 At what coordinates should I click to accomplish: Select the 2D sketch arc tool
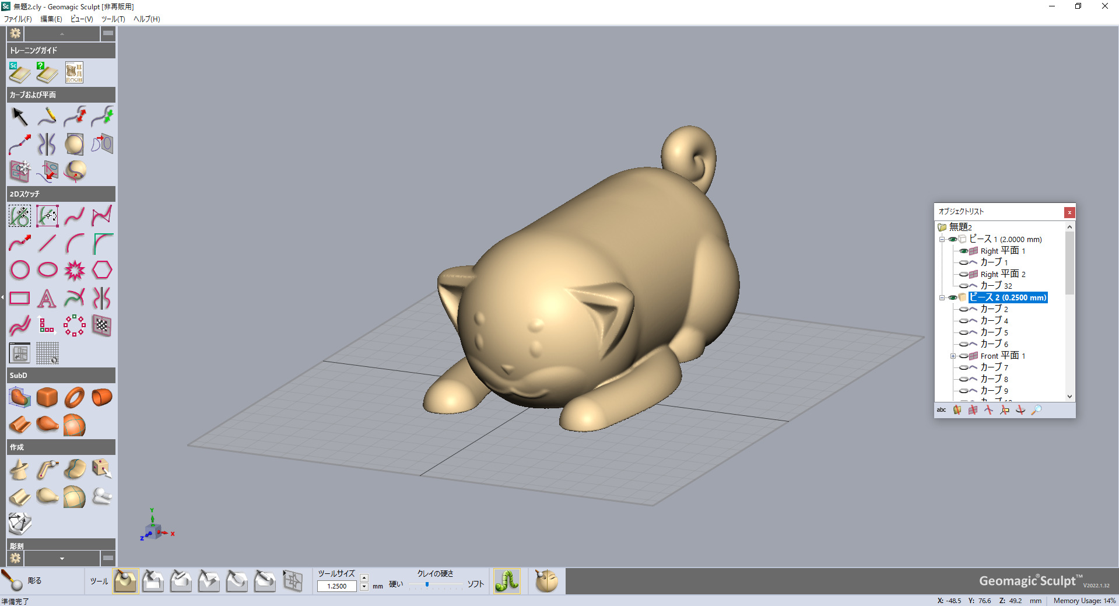(75, 243)
